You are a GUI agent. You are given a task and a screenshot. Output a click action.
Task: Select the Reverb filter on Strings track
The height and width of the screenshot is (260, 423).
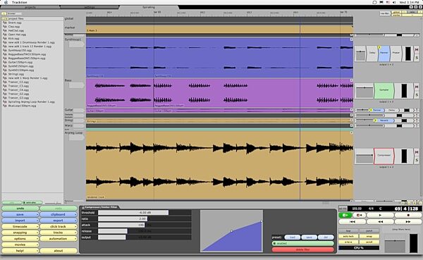(384, 120)
